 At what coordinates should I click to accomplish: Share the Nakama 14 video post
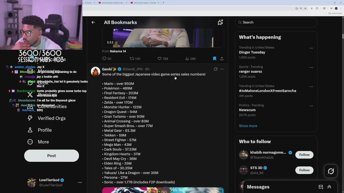[222, 58]
